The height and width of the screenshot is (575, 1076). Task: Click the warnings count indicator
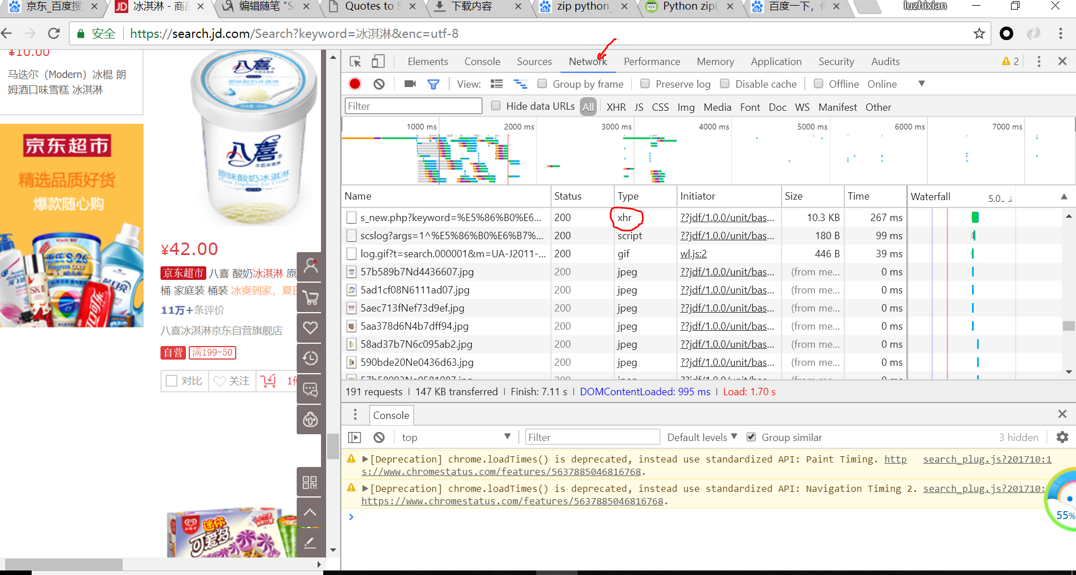pos(1010,62)
